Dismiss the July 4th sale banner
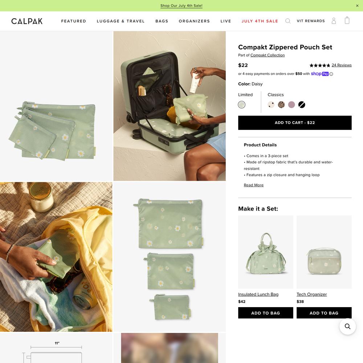 357,5
